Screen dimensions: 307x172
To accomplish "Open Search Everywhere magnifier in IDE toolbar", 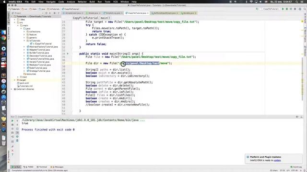I will coord(305,9).
